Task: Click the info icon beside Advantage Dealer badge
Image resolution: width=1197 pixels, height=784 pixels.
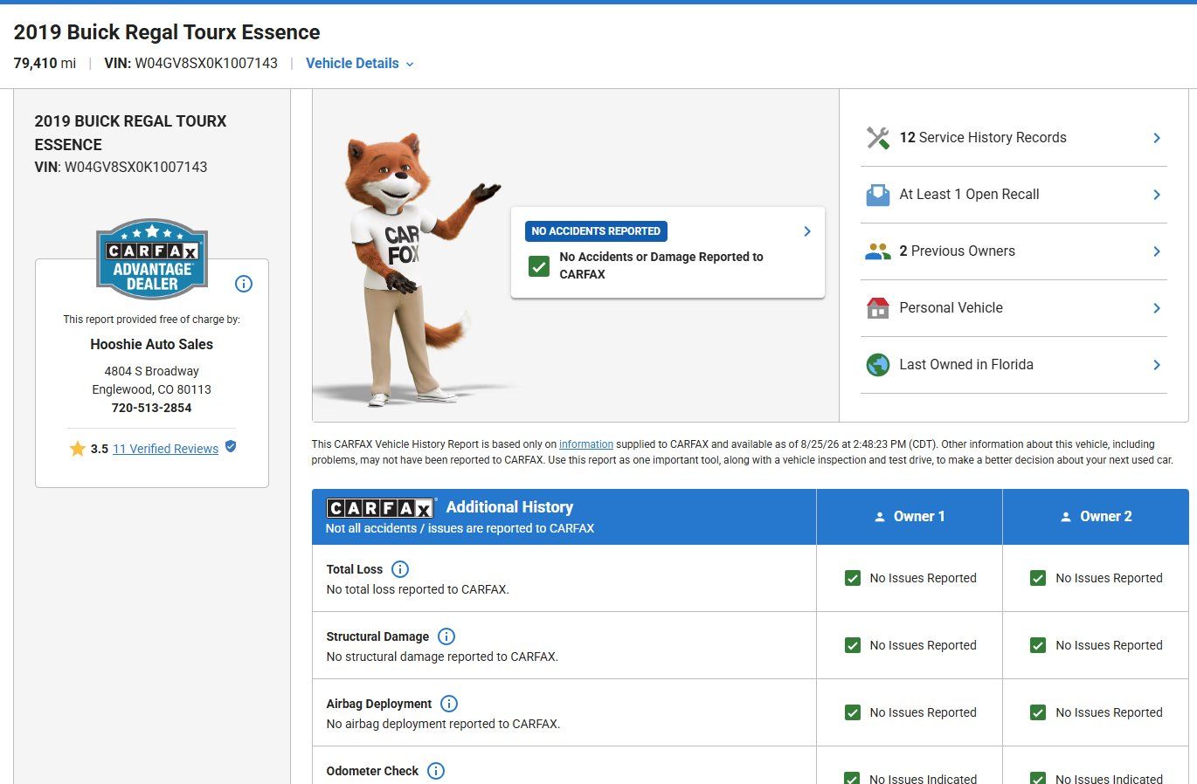Action: point(244,284)
